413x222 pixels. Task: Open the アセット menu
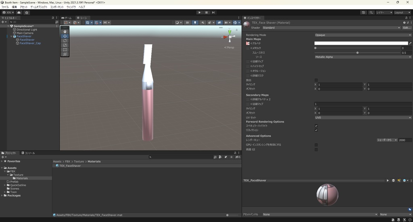pyautogui.click(x=24, y=7)
